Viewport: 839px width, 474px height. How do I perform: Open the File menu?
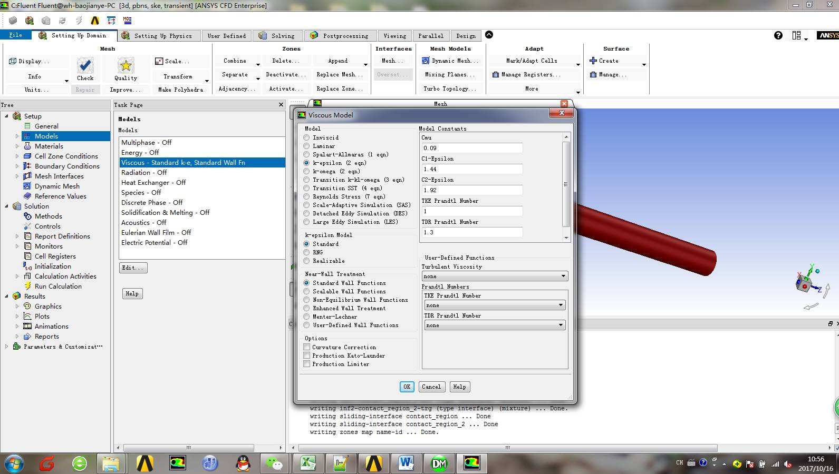15,35
